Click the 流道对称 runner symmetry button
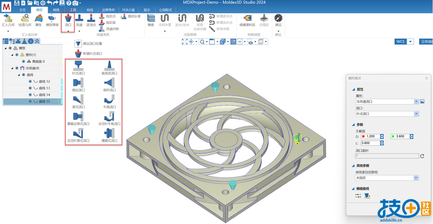 coord(109,29)
